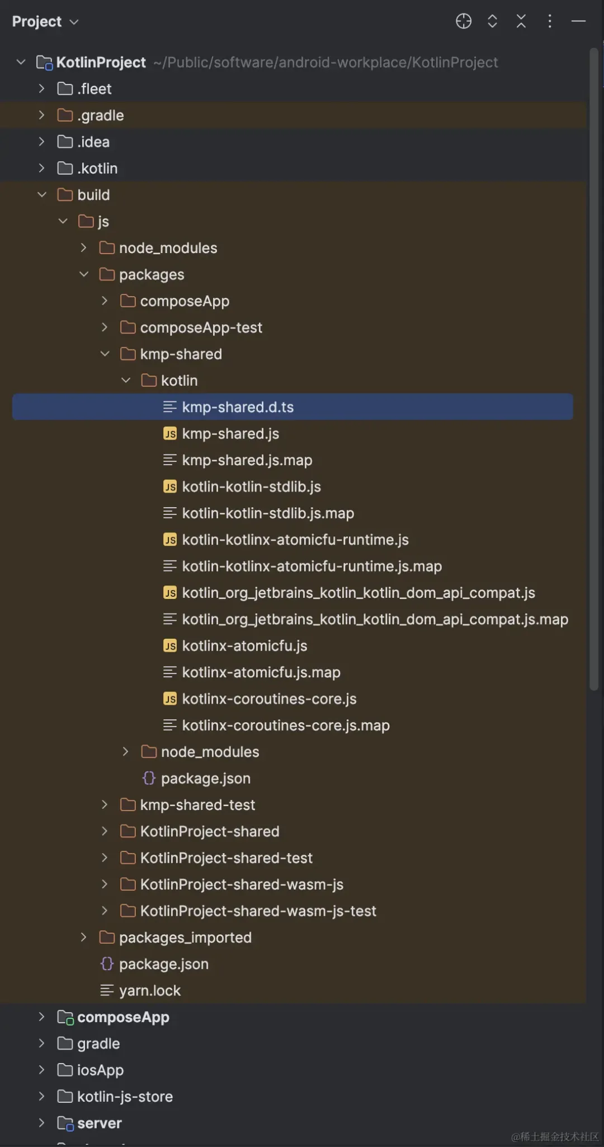The width and height of the screenshot is (604, 1147).
Task: Click the Expand Selected up-down arrows icon
Action: click(492, 21)
